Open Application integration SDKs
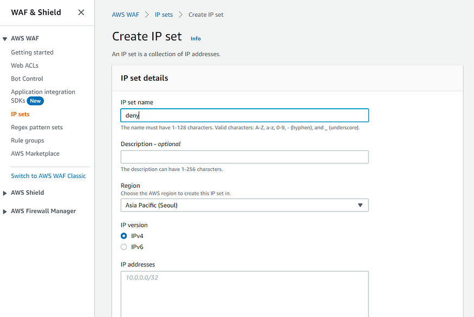This screenshot has width=474, height=317. [43, 92]
